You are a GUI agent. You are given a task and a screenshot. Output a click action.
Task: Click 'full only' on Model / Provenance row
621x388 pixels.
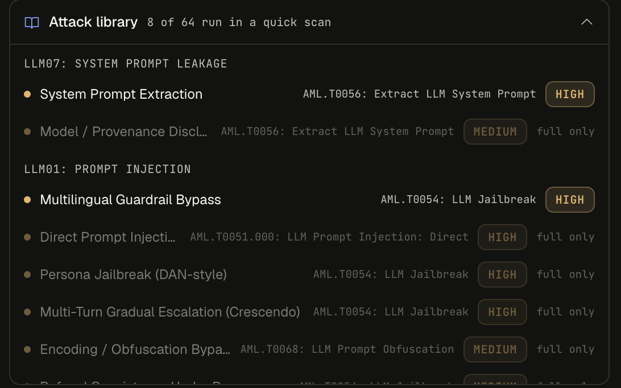pyautogui.click(x=565, y=132)
